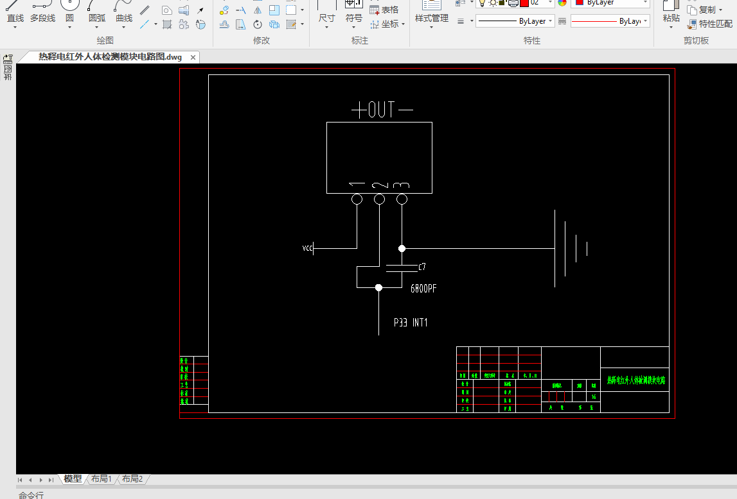Image resolution: width=737 pixels, height=499 pixels.
Task: Click the hatch fill icon
Action: coord(167,24)
